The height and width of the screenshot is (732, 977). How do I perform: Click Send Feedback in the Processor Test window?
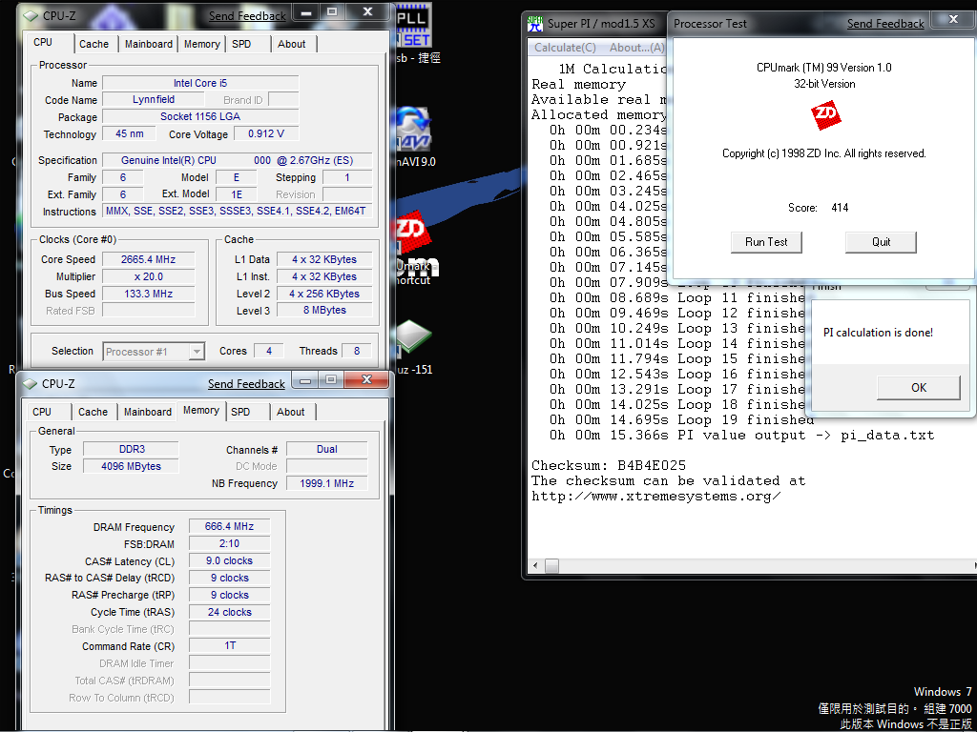pyautogui.click(x=885, y=24)
